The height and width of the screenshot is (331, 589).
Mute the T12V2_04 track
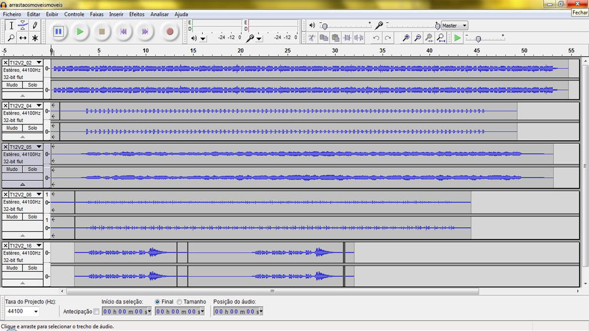pyautogui.click(x=12, y=128)
